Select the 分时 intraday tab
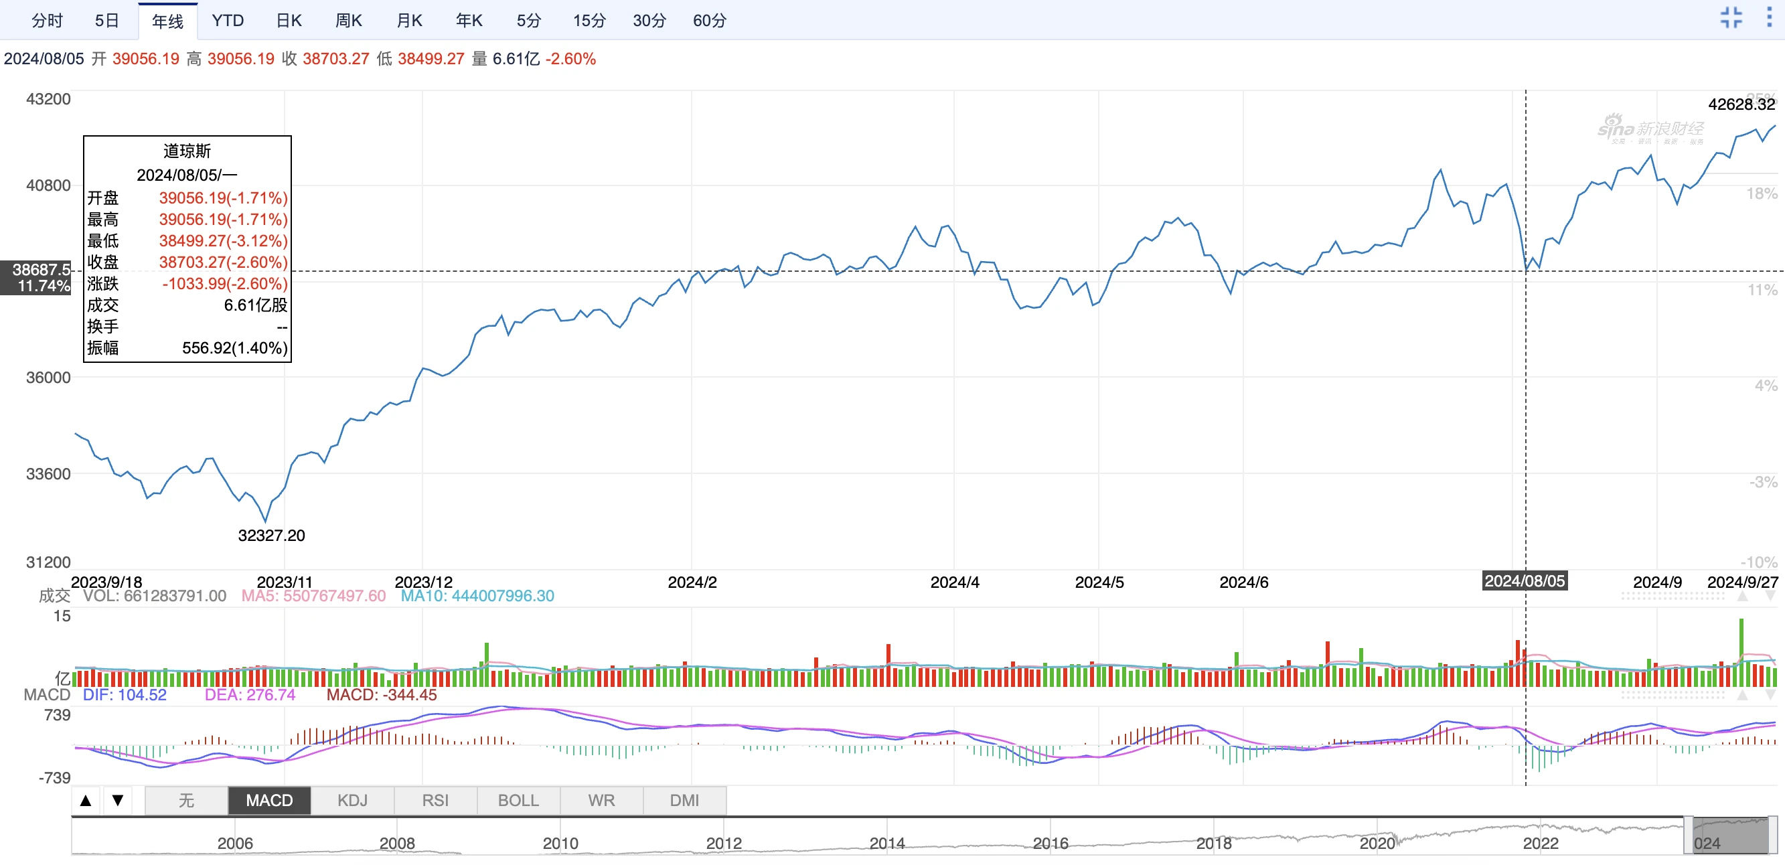Viewport: 1785px width, 865px height. (x=47, y=21)
